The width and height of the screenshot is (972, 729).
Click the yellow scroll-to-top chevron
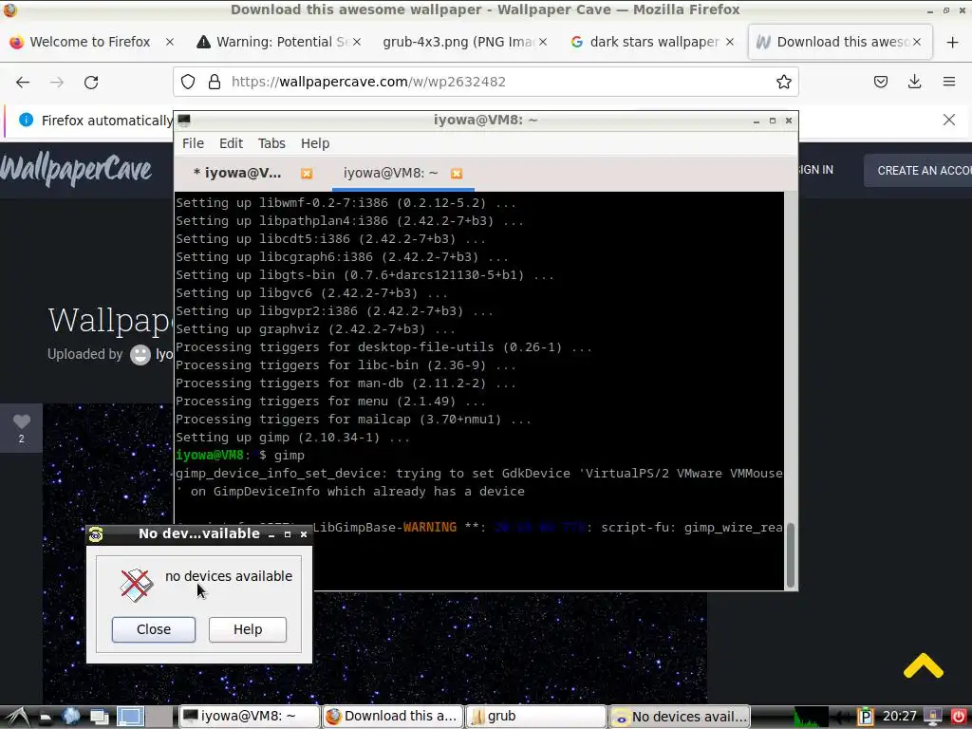[x=923, y=665]
